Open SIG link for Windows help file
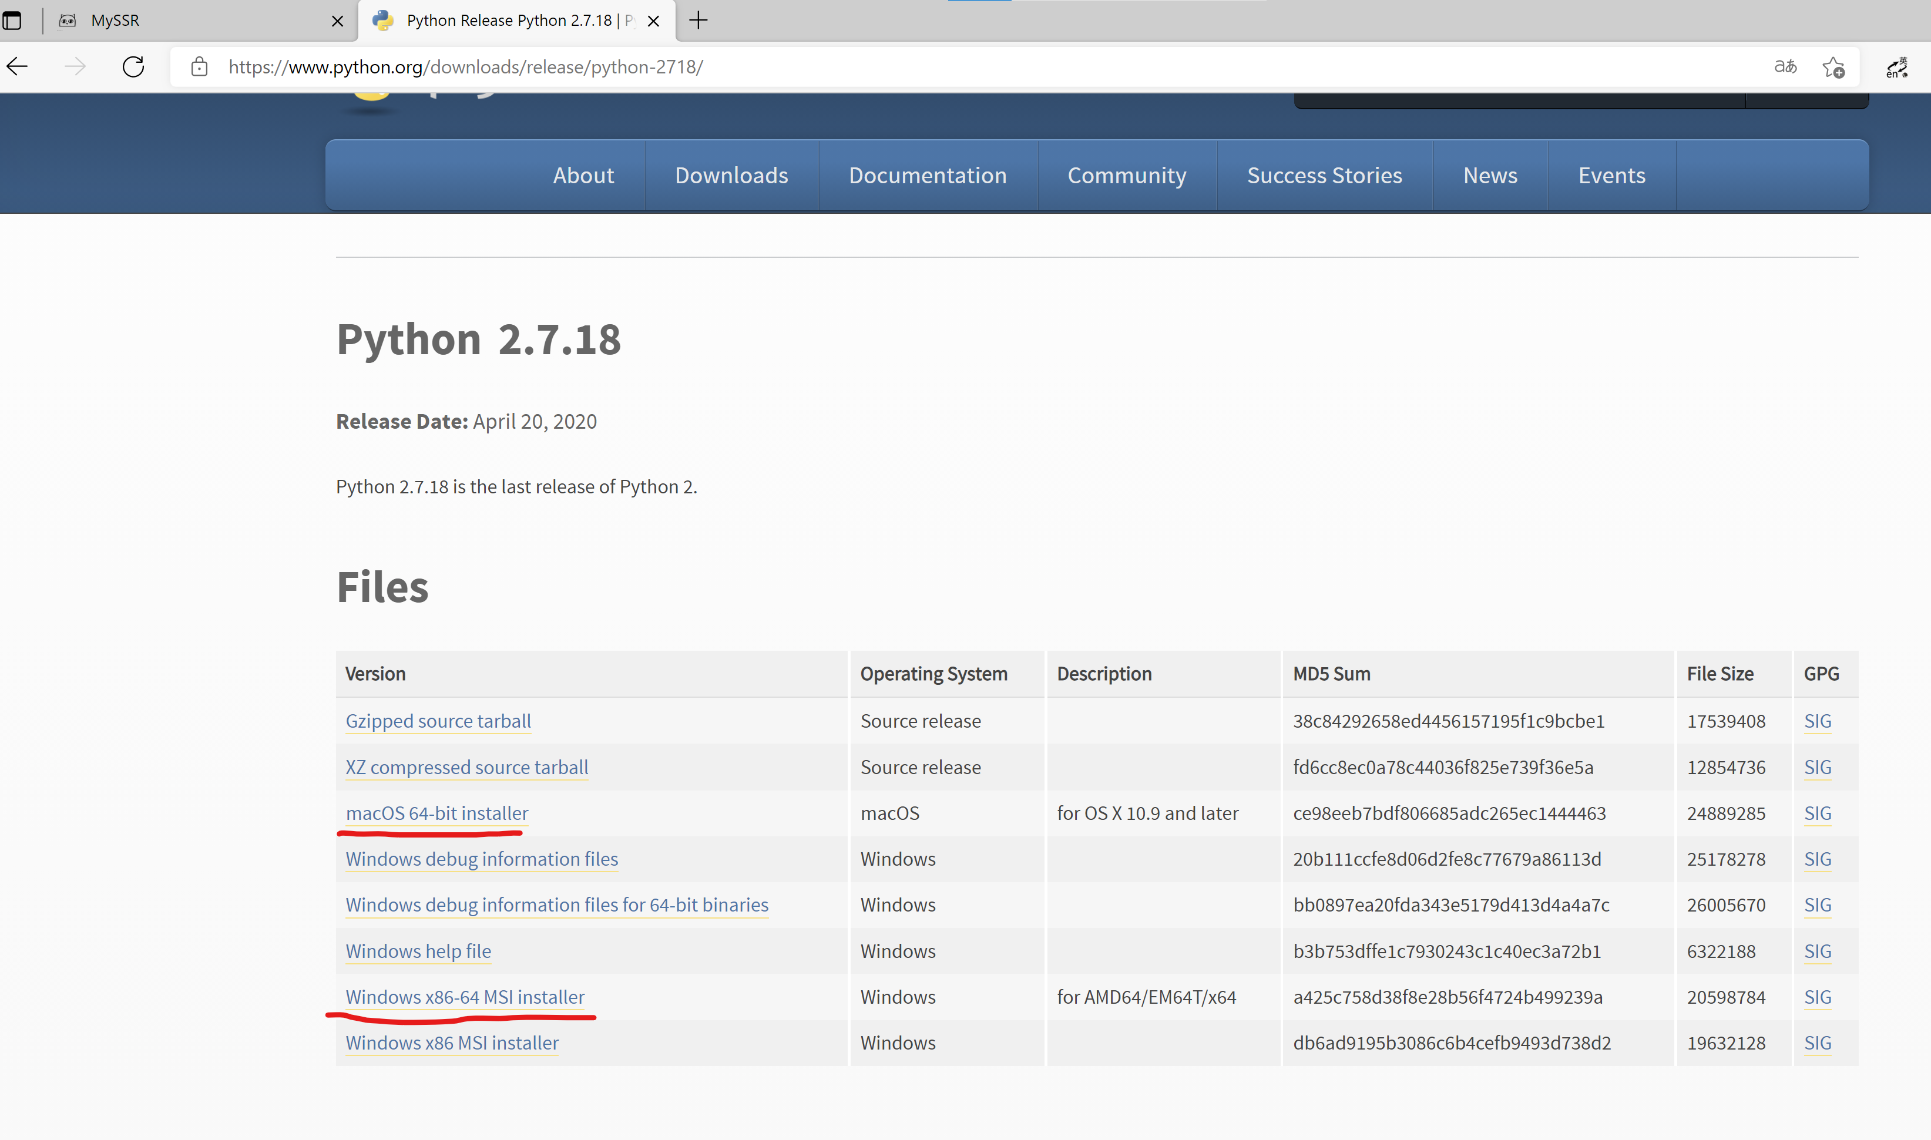1931x1140 pixels. point(1817,951)
